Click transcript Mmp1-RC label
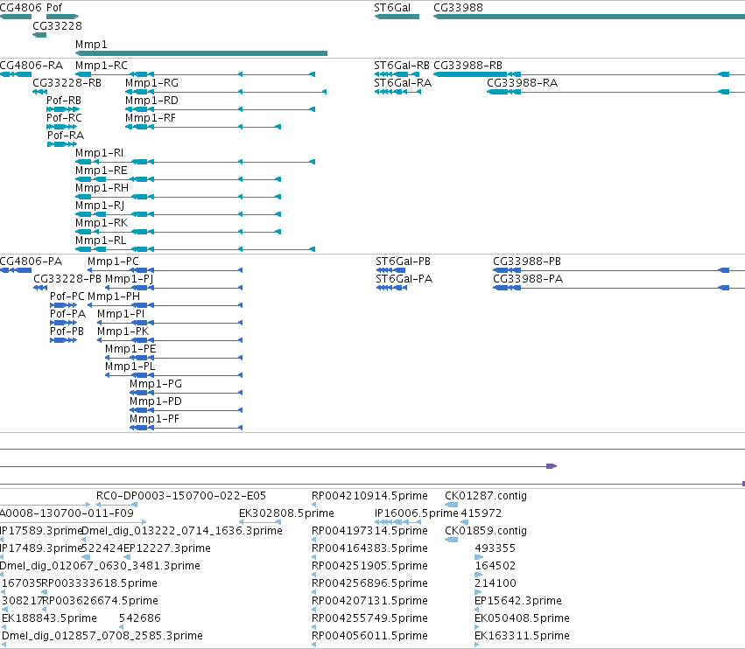 tap(102, 65)
